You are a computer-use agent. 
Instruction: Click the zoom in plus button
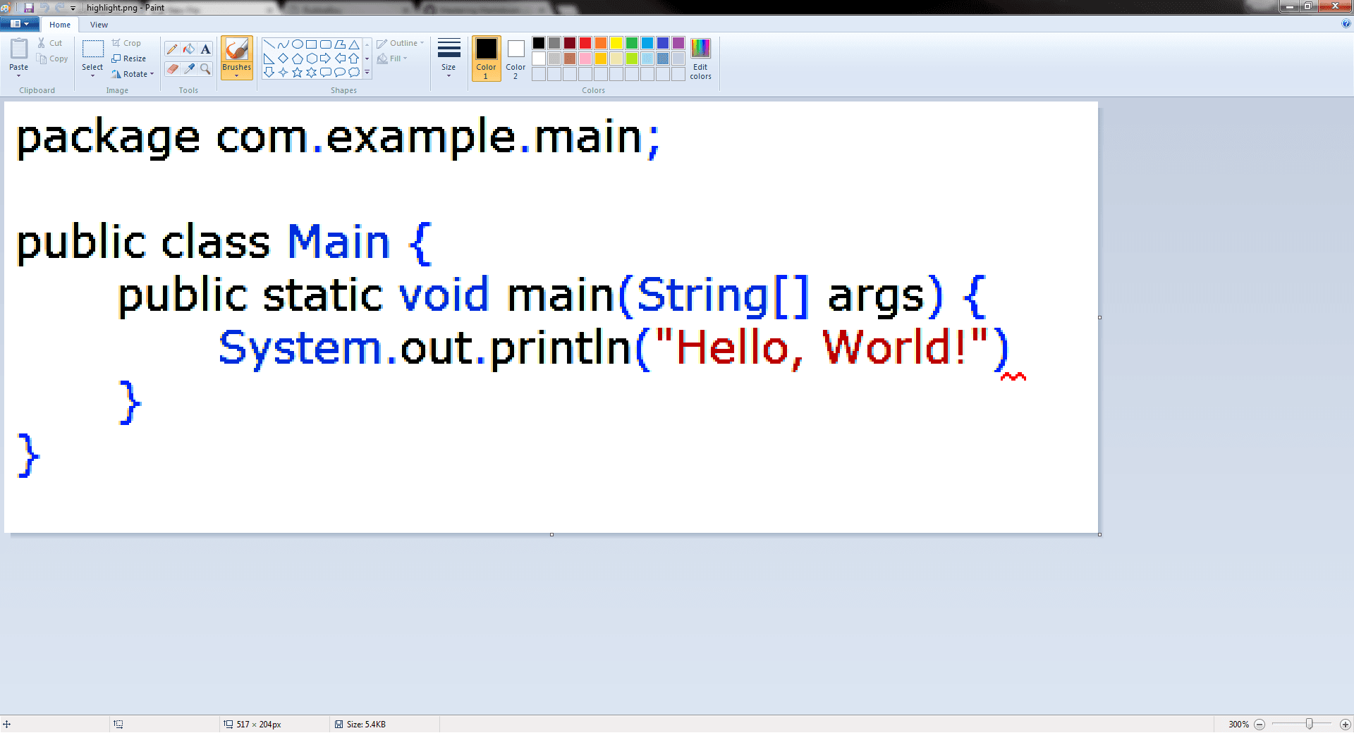(1345, 724)
